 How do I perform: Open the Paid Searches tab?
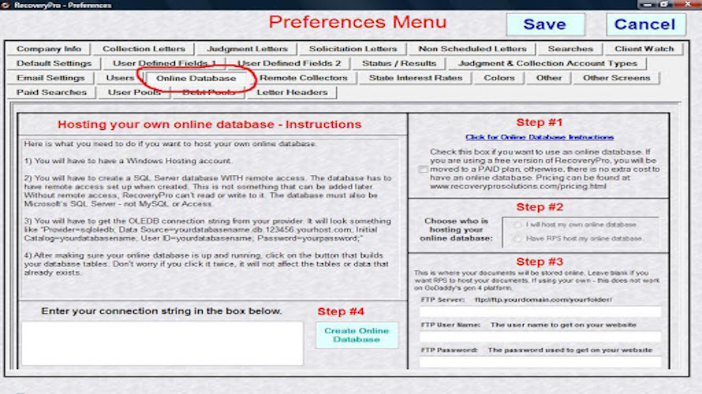pos(51,92)
